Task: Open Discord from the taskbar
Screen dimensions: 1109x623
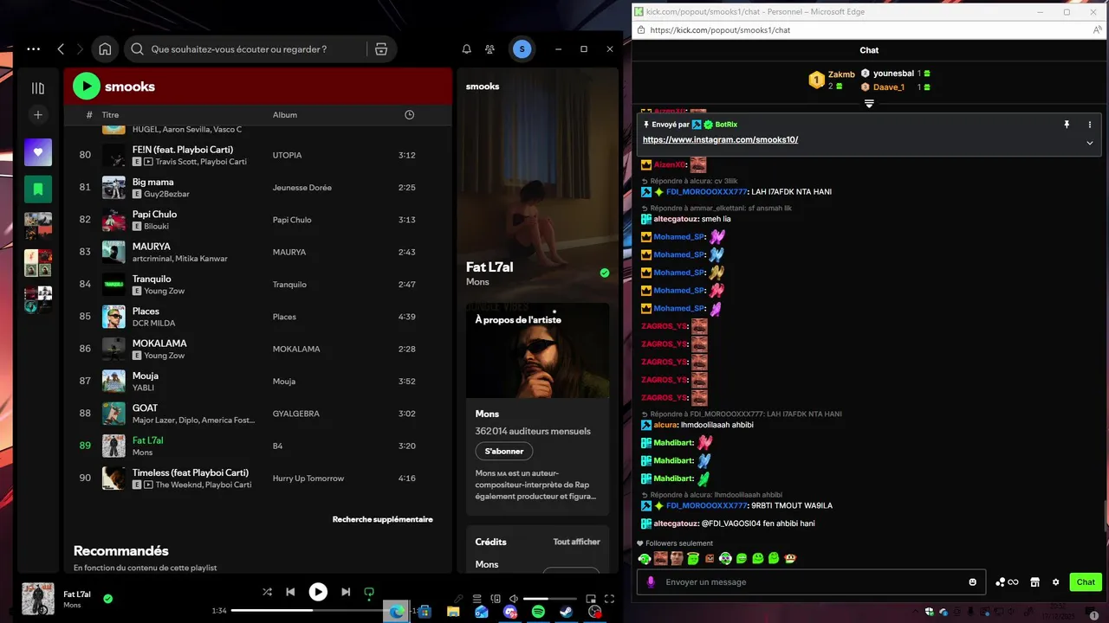Action: click(510, 612)
